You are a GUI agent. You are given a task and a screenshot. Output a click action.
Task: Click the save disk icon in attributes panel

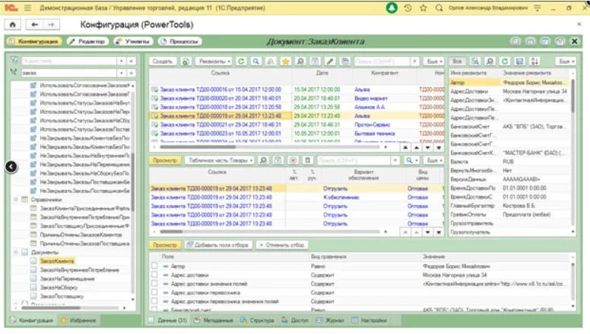click(x=519, y=61)
